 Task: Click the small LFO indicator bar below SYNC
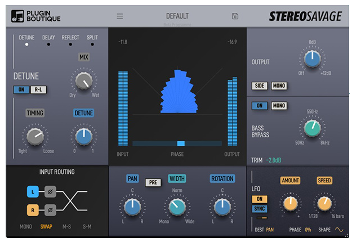point(262,218)
